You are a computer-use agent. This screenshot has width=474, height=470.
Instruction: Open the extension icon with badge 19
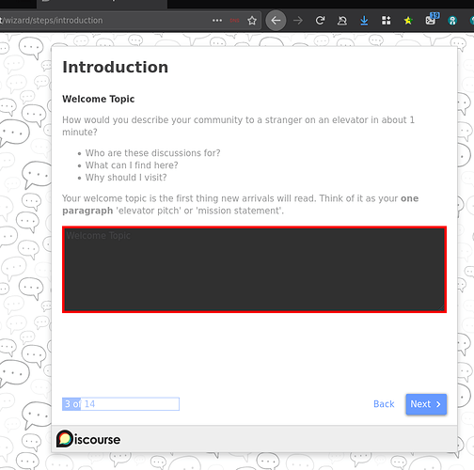click(432, 19)
